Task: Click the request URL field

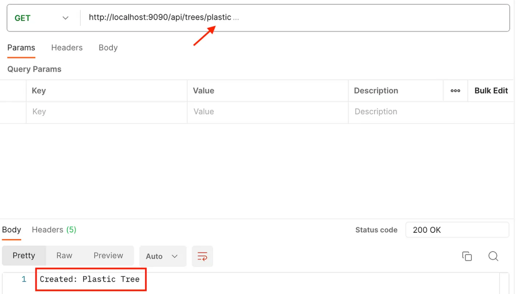Action: click(x=295, y=18)
